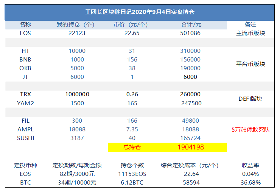Click the 34期/10000元 cell
Viewport: 280px width, 194px height.
77,183
